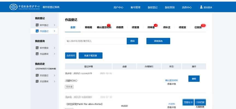This screenshot has height=109, width=236.
Task: Open 高级筛选 advanced filter
Action: 158,41
